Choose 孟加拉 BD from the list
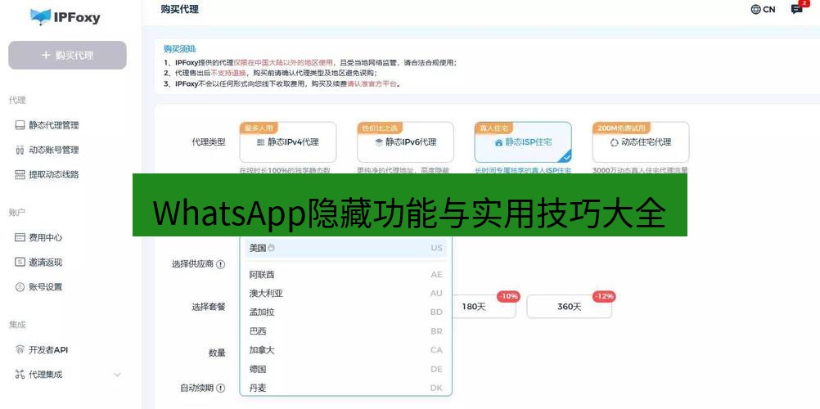Screen dimensions: 820x409 345,312
